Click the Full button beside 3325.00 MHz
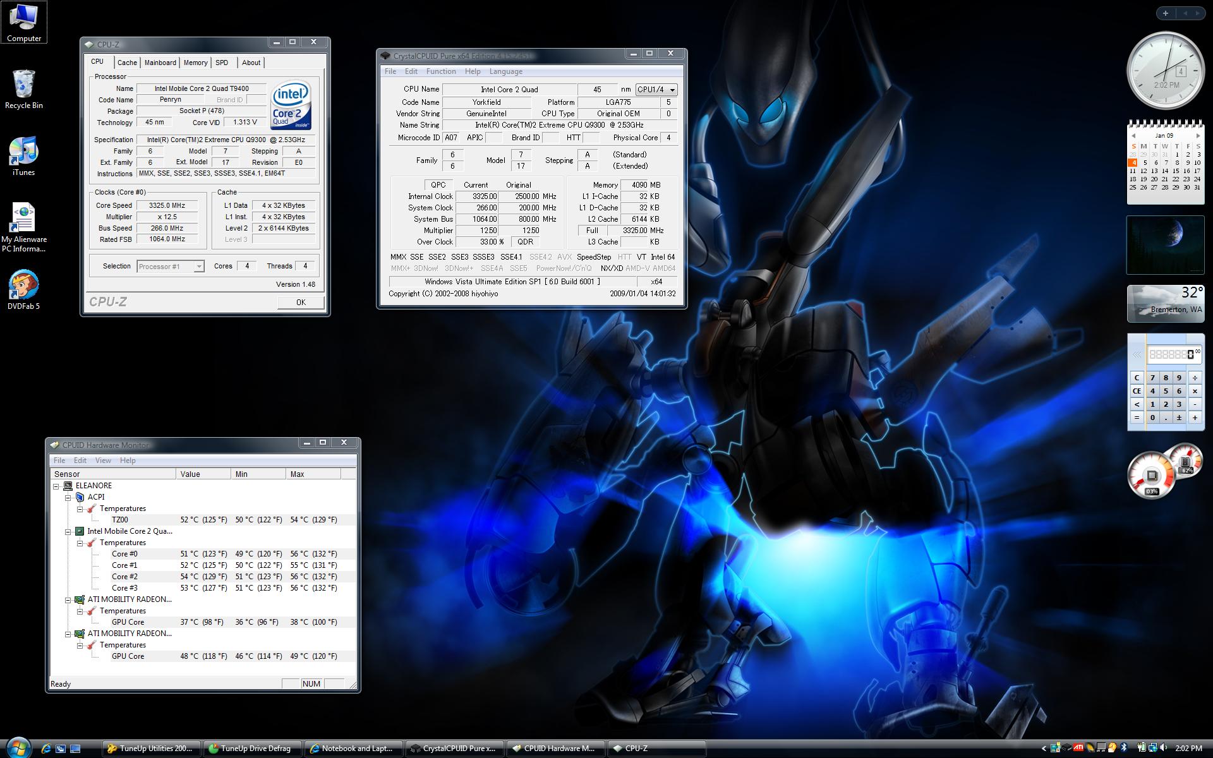The width and height of the screenshot is (1213, 758). point(592,231)
